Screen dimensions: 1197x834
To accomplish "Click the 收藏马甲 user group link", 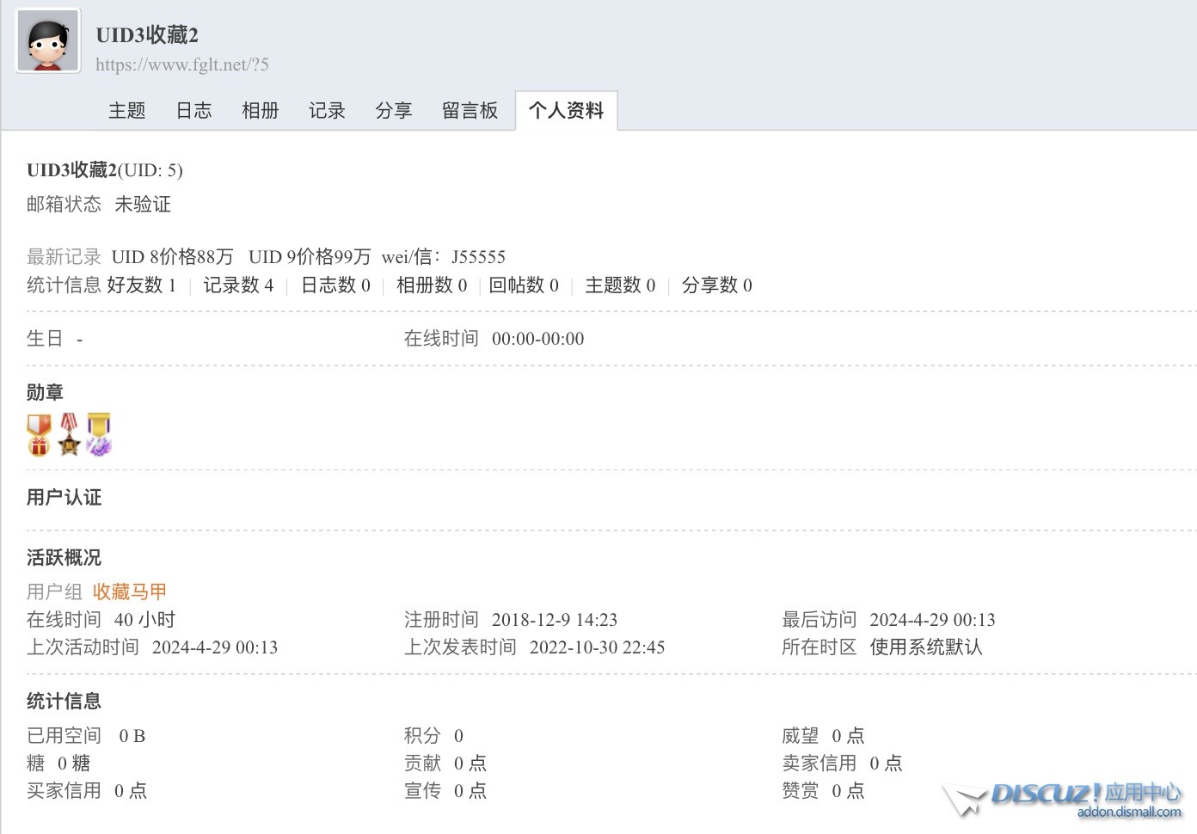I will click(x=129, y=592).
